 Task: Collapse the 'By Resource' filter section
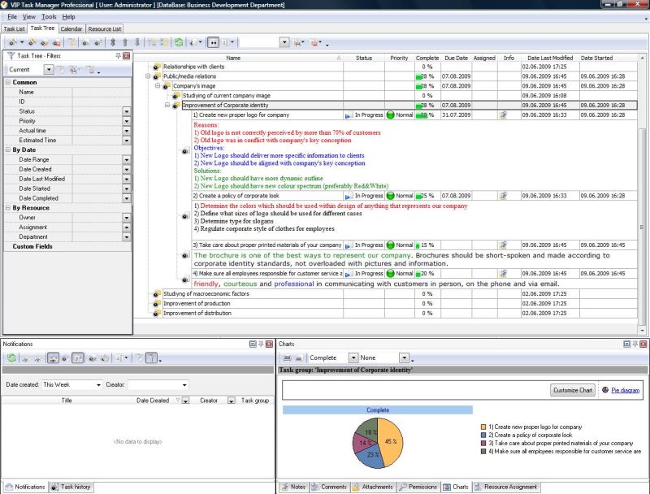[x=8, y=208]
